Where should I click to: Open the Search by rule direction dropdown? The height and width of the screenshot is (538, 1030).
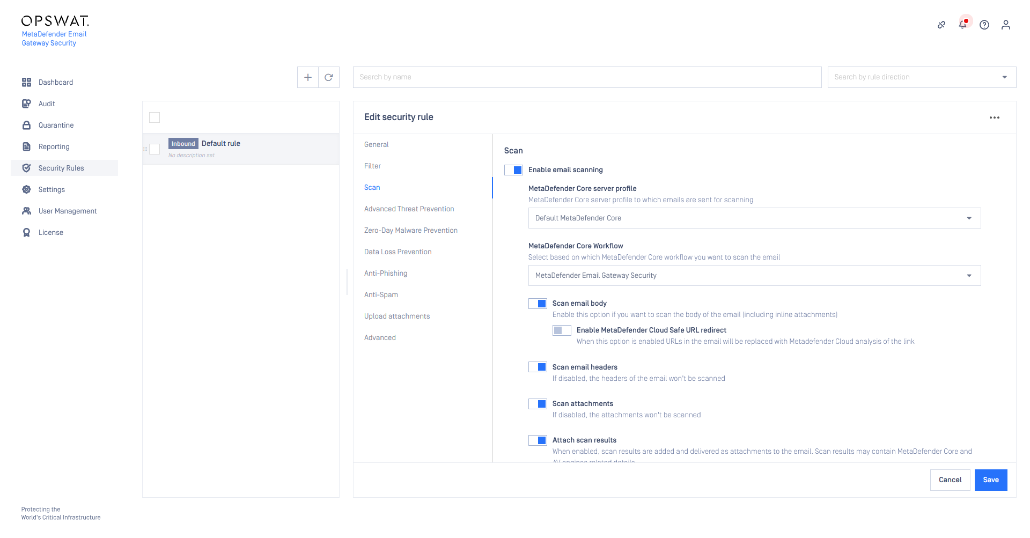[922, 77]
